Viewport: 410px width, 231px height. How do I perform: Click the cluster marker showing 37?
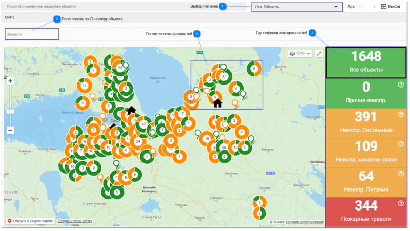coord(224,76)
